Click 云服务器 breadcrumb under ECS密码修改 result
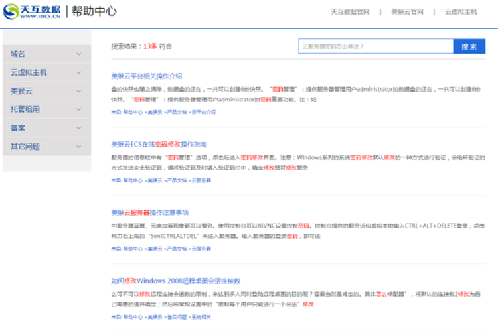The width and height of the screenshot is (498, 335). click(201, 180)
